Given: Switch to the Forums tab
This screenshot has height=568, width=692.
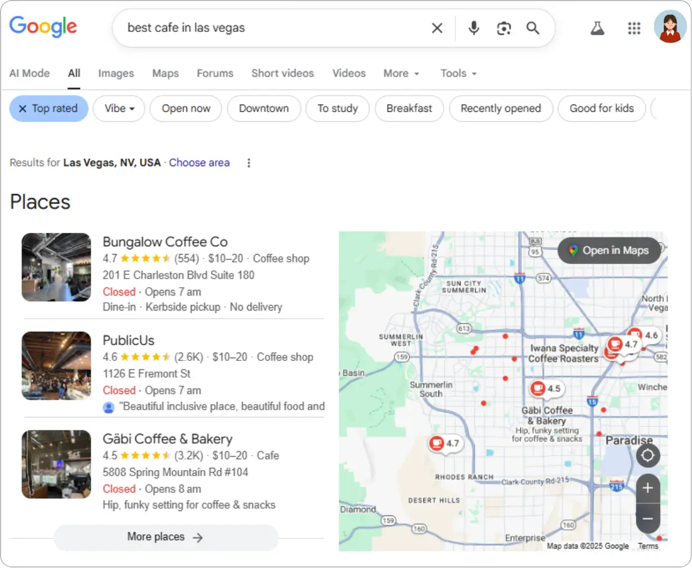Looking at the screenshot, I should pos(215,73).
